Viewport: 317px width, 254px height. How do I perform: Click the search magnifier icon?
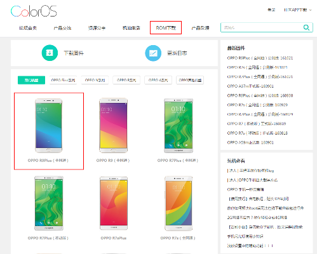click(306, 27)
